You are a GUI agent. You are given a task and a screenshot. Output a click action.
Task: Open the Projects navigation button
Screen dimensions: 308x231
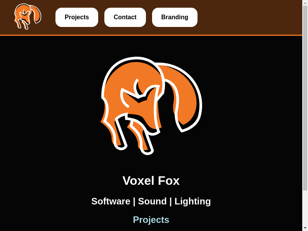tap(77, 17)
